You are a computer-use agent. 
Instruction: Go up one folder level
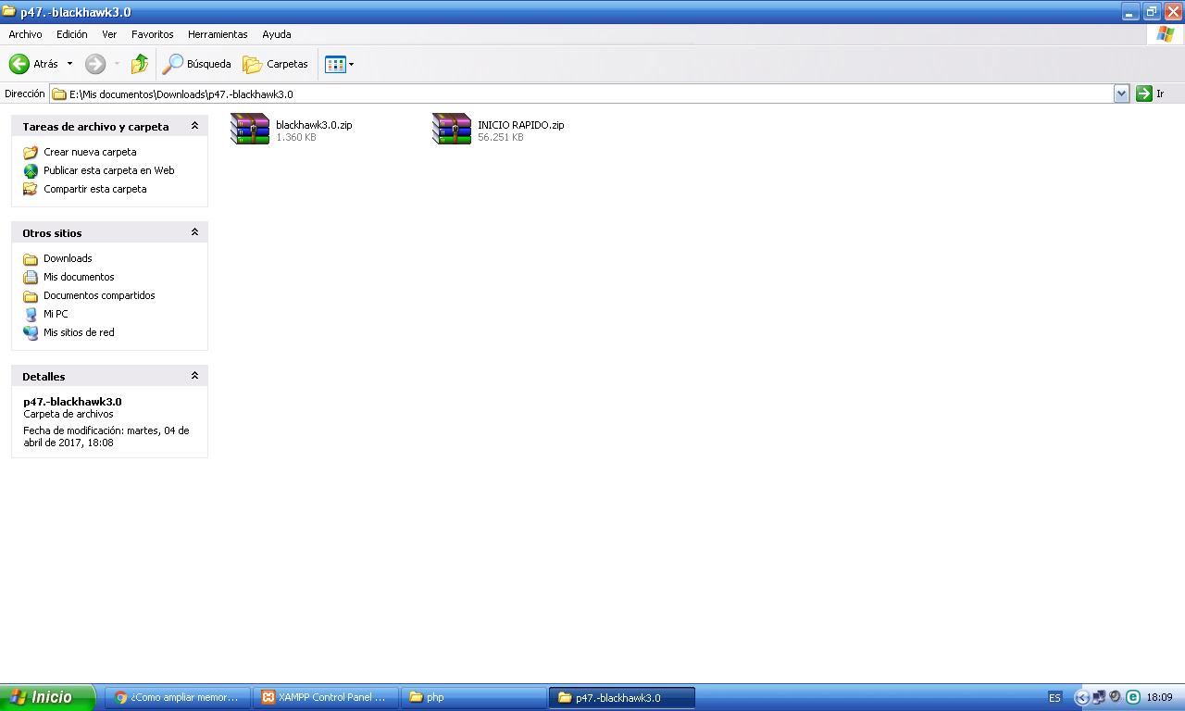(x=140, y=64)
